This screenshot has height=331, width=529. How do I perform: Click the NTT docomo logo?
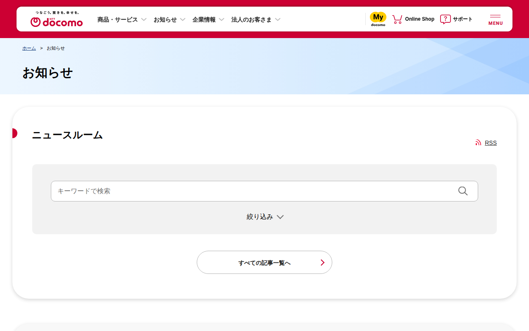click(57, 19)
